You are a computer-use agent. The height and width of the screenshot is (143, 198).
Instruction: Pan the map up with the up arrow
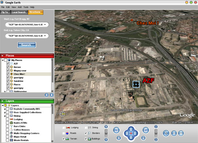pyautogui.click(x=131, y=129)
